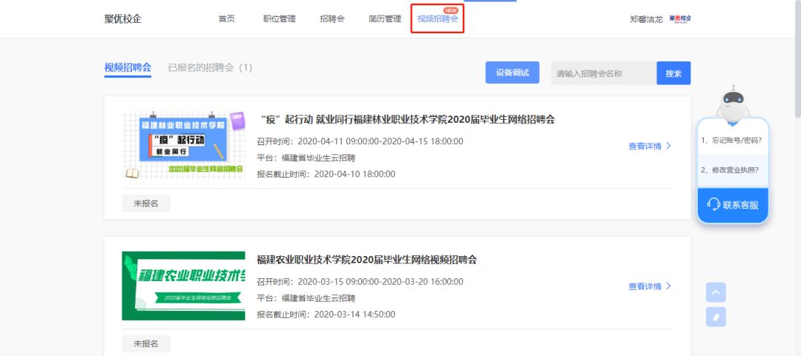This screenshot has height=356, width=801.
Task: View details of 福建林业职业技术学院 job fair
Action: [x=649, y=146]
